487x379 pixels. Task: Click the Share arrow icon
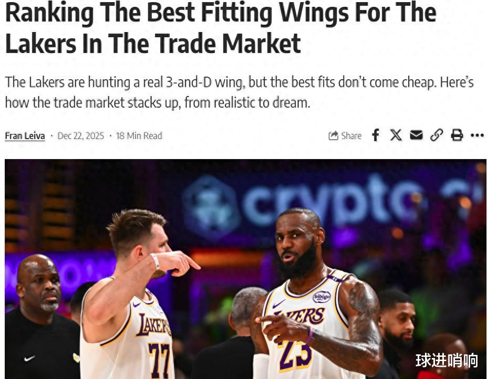pyautogui.click(x=333, y=135)
